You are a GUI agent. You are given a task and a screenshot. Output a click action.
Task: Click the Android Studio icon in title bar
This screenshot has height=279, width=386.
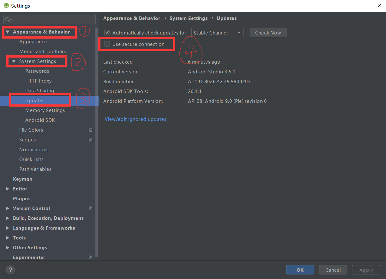coord(6,6)
